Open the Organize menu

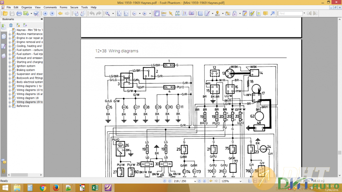(x=26, y=7)
